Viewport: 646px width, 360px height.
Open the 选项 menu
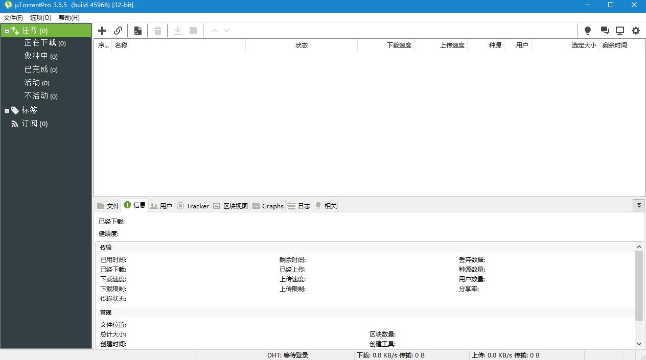click(x=40, y=17)
